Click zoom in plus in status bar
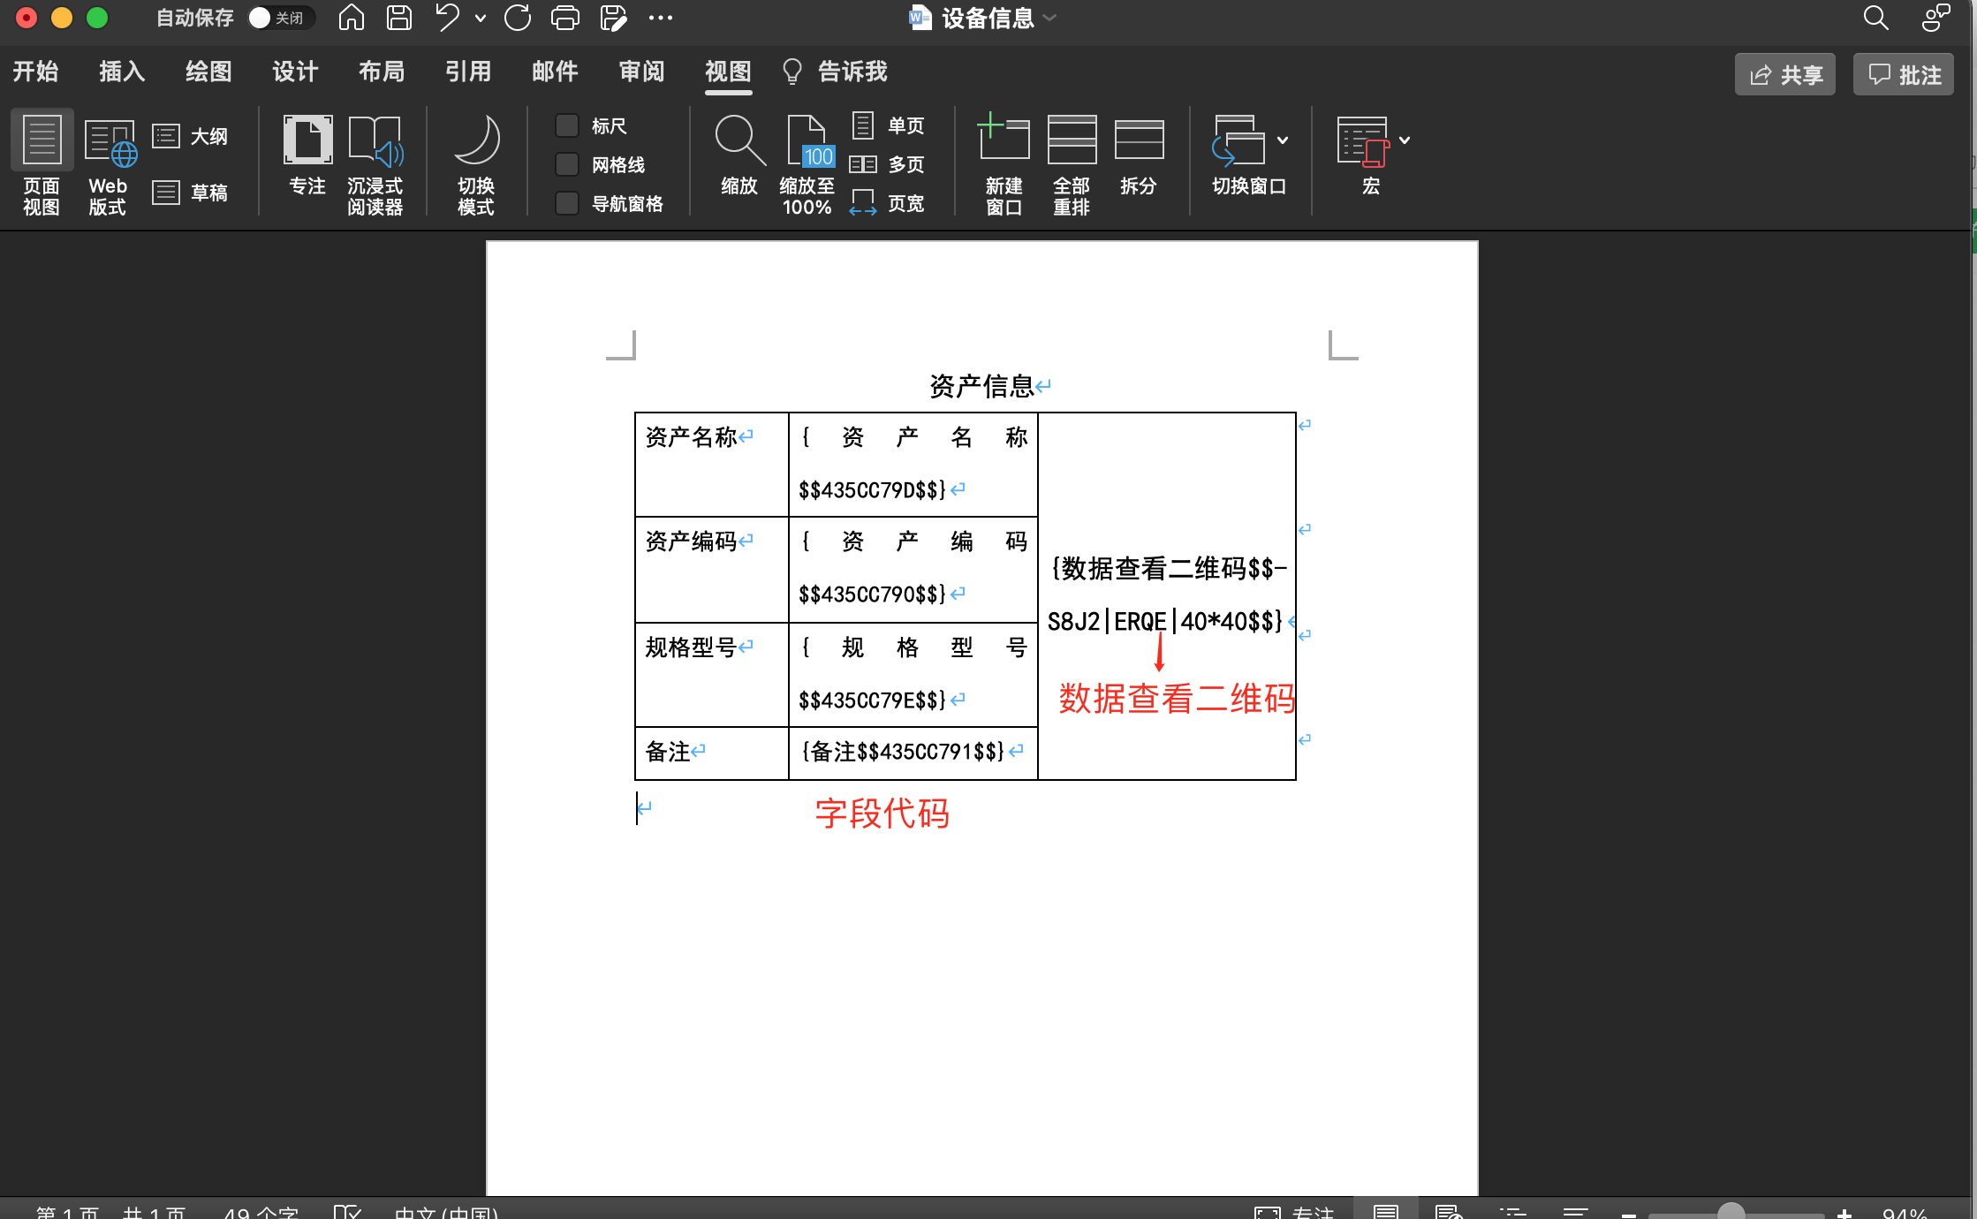 [x=1844, y=1215]
